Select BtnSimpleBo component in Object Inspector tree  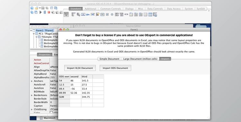coord(49,47)
